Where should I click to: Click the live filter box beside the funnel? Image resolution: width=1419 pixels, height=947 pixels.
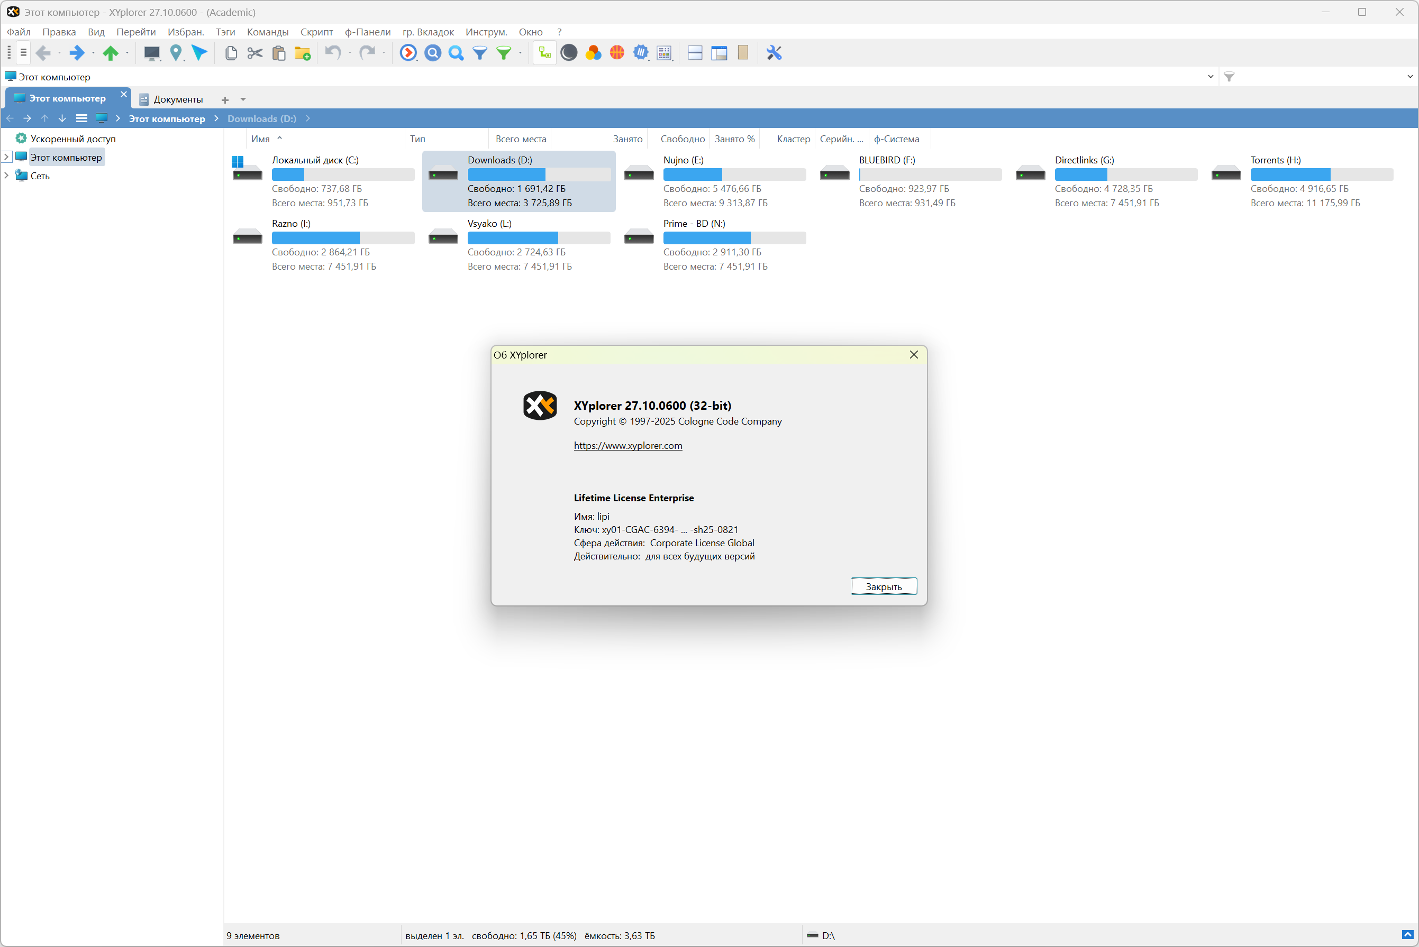[x=1317, y=77]
